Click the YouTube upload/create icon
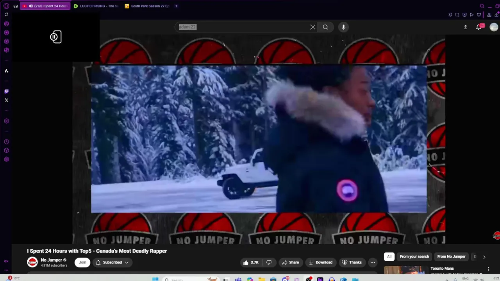The width and height of the screenshot is (500, 281). 466,27
